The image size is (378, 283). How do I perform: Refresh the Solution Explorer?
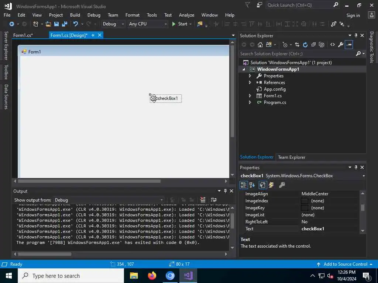pyautogui.click(x=305, y=45)
